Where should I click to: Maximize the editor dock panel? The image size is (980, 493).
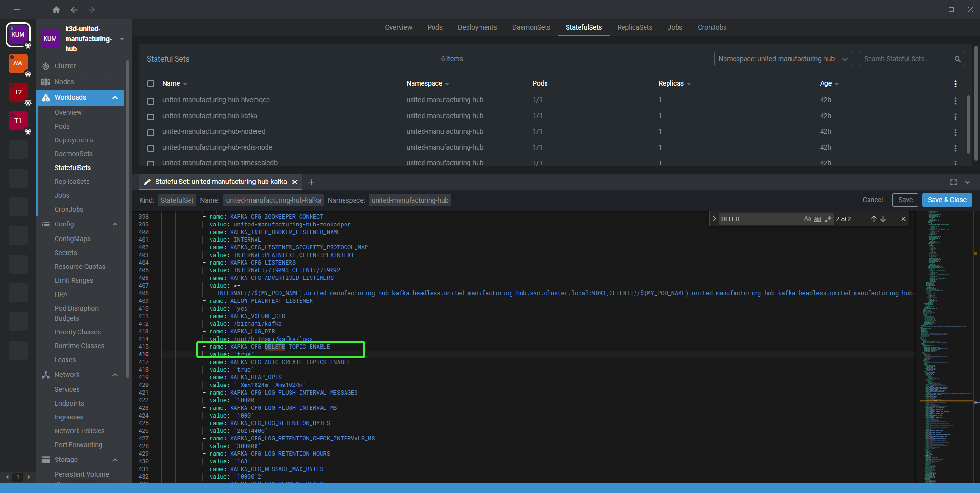953,182
